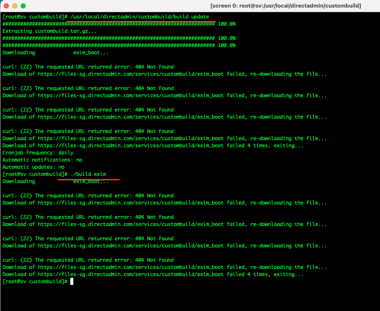The height and width of the screenshot is (311, 380).
Task: Click the 'Cronjob frequency: daily' line
Action: point(38,153)
